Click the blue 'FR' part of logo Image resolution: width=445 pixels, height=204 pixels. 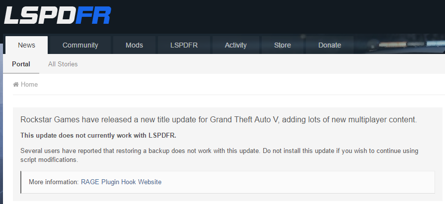93,15
